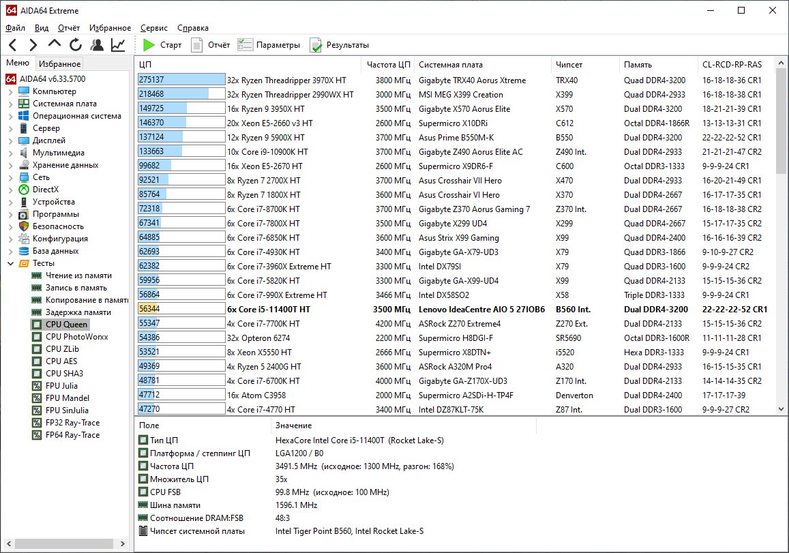Select the Хранение данных icon
The height and width of the screenshot is (553, 789).
[24, 165]
